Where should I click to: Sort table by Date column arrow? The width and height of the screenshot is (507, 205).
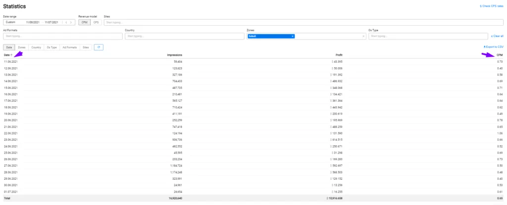12,54
